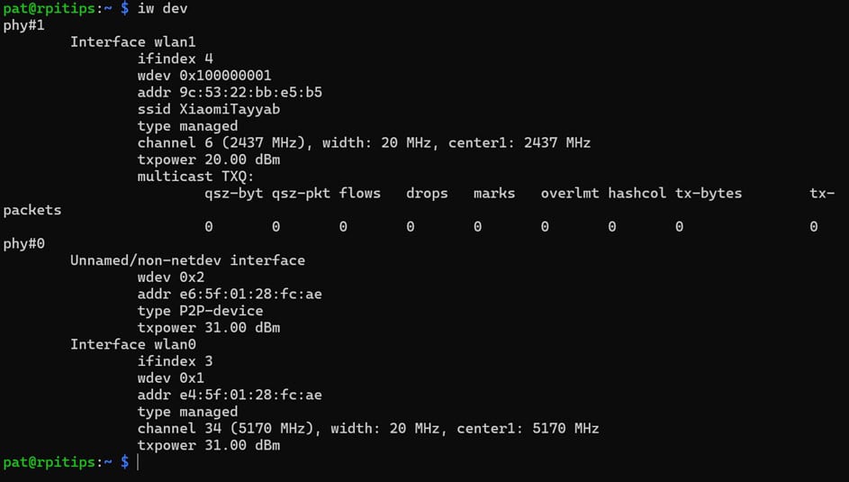This screenshot has width=849, height=482.
Task: Click the qsz-byt column header
Action: (x=234, y=193)
